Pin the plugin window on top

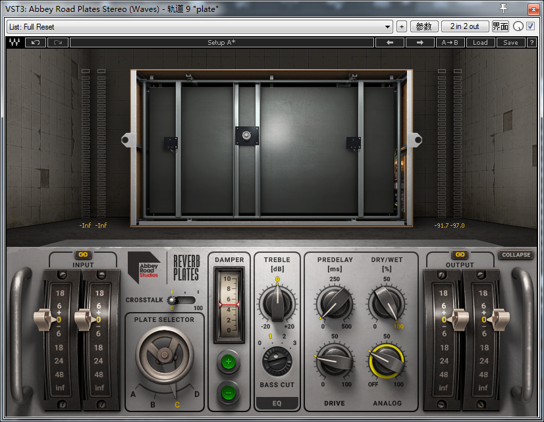503,8
